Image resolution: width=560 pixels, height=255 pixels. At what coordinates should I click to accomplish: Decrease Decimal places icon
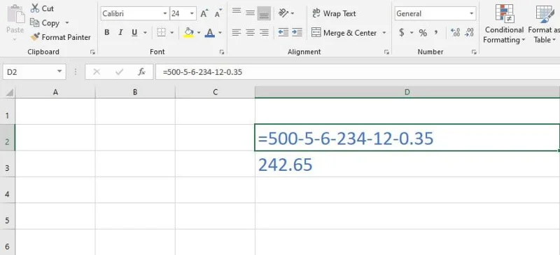point(469,33)
